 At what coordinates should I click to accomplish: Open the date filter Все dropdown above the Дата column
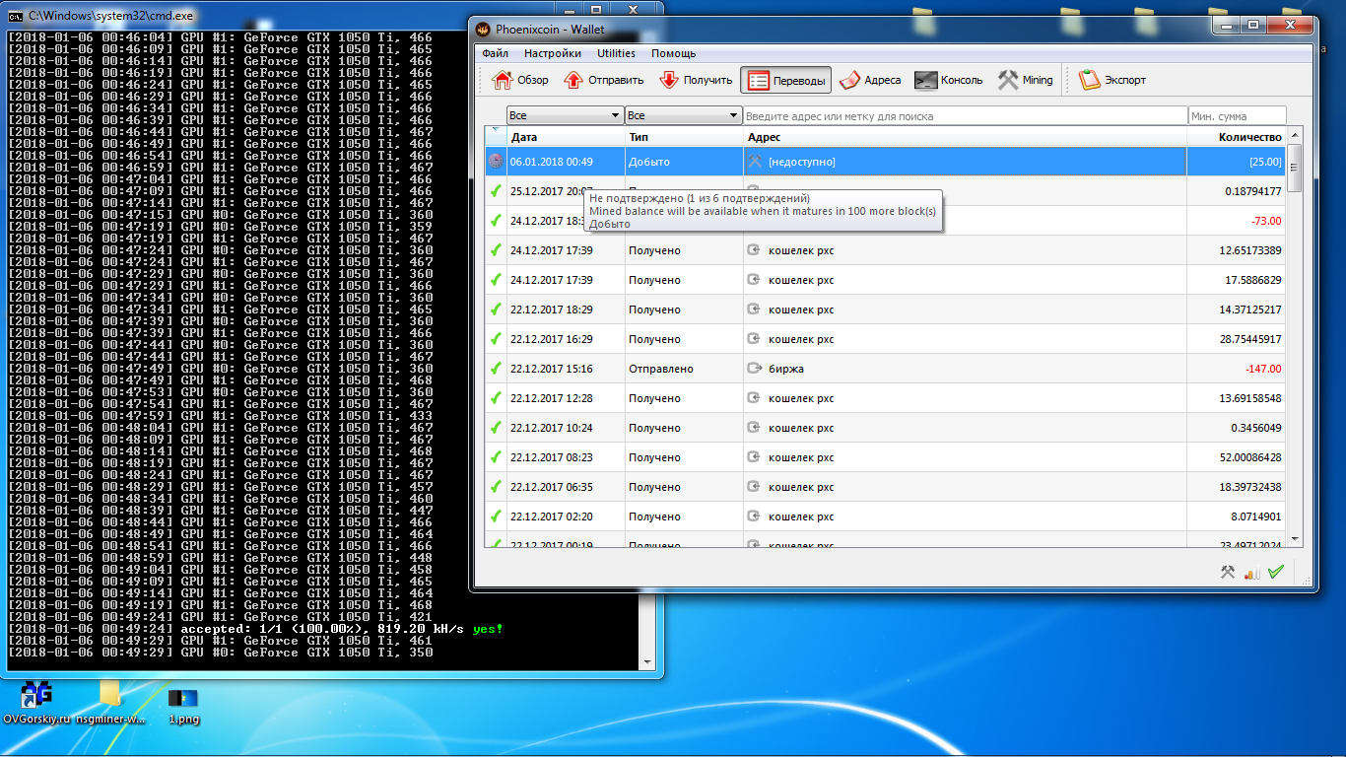(566, 115)
